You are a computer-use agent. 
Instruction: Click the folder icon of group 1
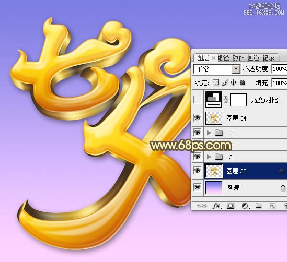tap(219, 133)
